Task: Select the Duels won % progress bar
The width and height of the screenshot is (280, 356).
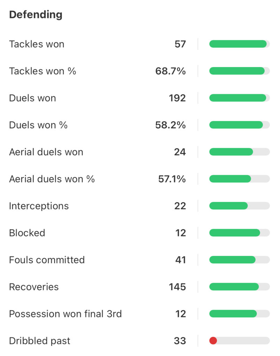Action: coord(239,125)
